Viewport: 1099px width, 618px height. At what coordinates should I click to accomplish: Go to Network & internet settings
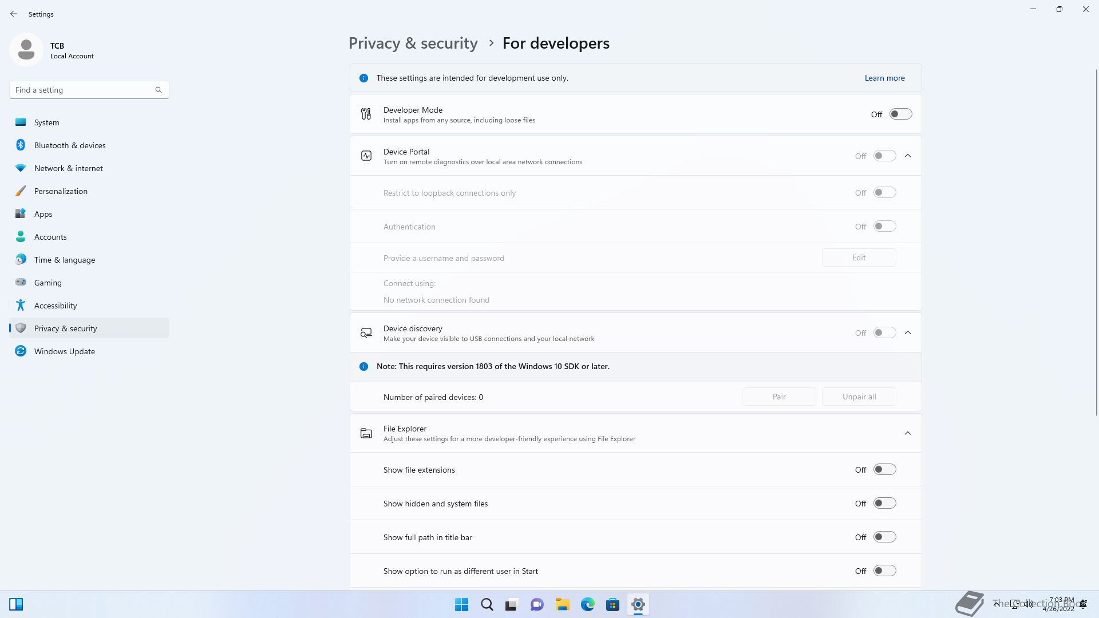(68, 168)
